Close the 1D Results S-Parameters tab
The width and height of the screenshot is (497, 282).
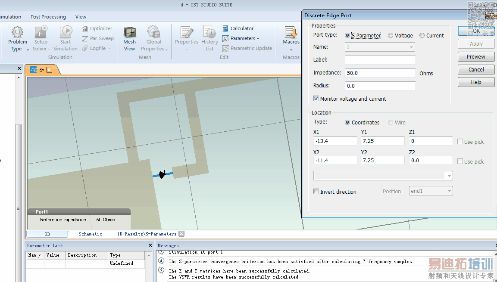[181, 234]
